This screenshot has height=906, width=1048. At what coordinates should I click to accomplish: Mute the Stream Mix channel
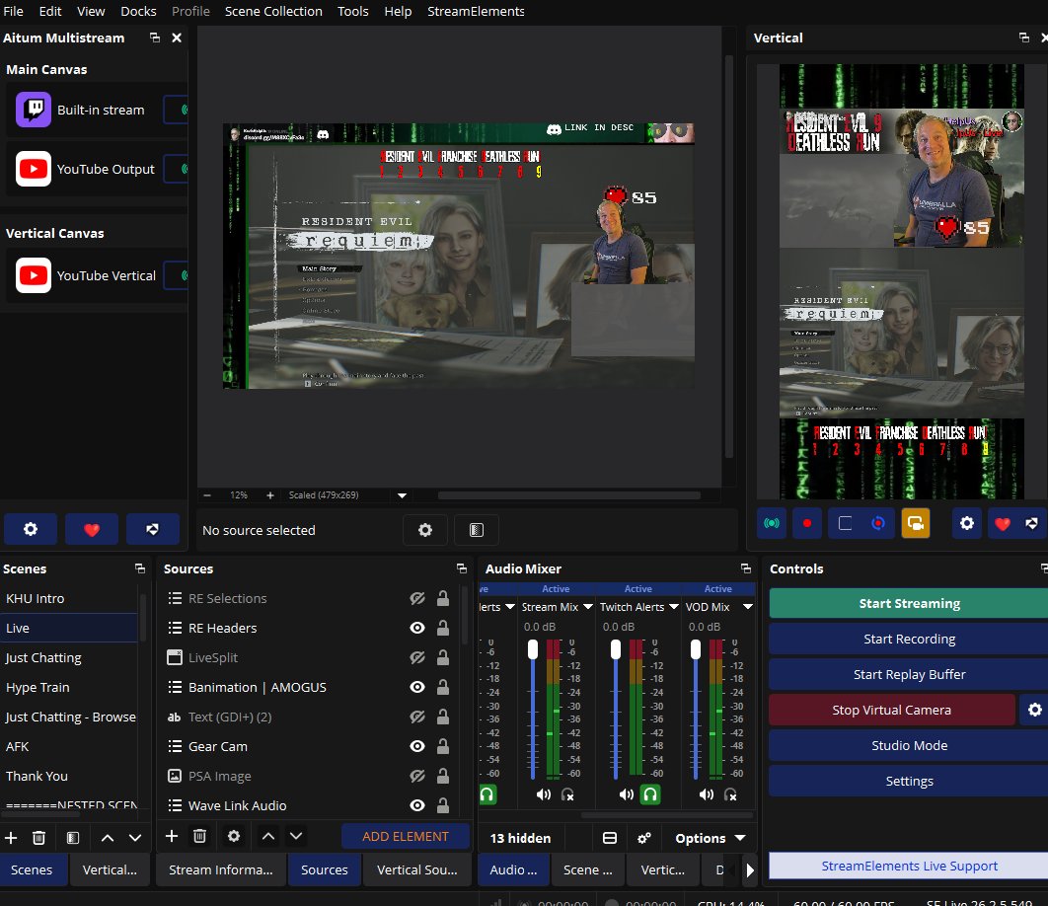point(544,794)
